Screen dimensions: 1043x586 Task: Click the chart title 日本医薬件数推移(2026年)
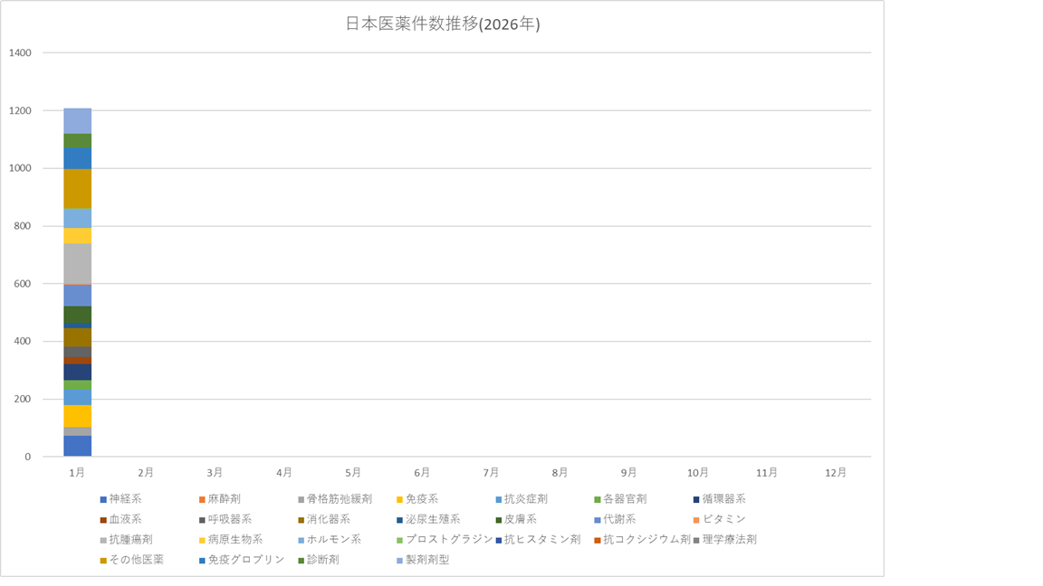[443, 24]
